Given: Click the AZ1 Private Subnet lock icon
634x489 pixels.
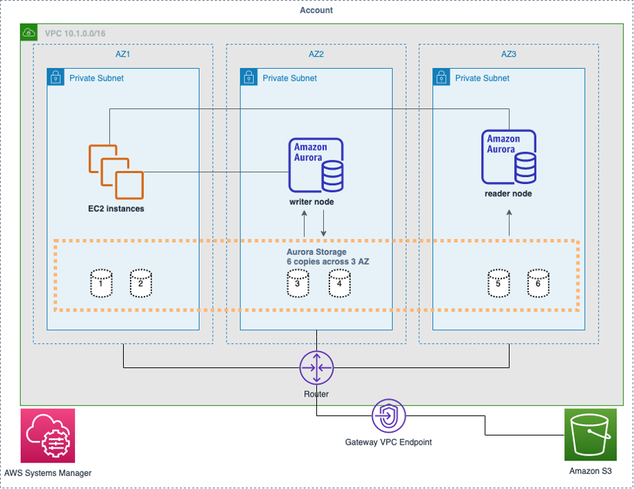Looking at the screenshot, I should tap(56, 77).
